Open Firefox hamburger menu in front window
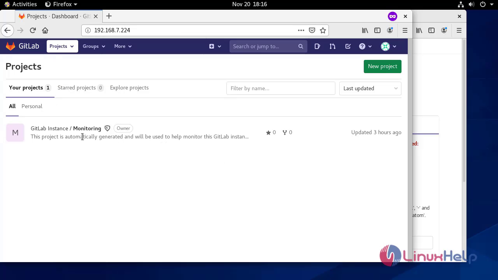 pyautogui.click(x=405, y=30)
